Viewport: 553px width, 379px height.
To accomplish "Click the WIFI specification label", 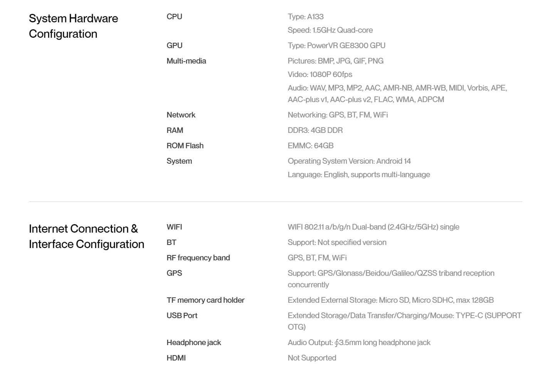I will click(x=174, y=227).
